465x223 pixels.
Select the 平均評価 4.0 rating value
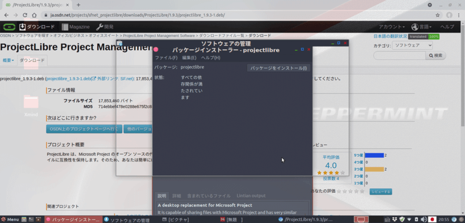(x=331, y=166)
